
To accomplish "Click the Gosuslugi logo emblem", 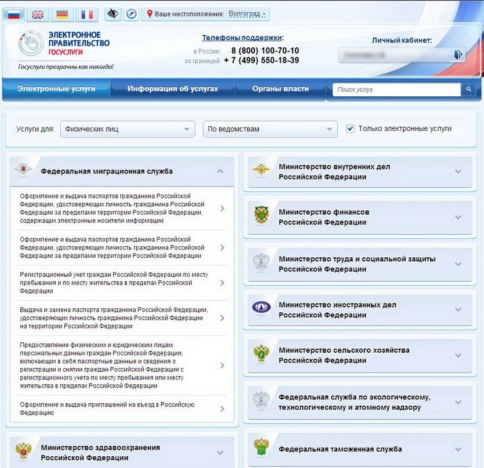I will tap(31, 43).
